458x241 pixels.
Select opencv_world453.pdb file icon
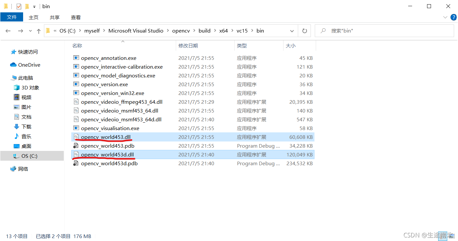tap(76, 146)
